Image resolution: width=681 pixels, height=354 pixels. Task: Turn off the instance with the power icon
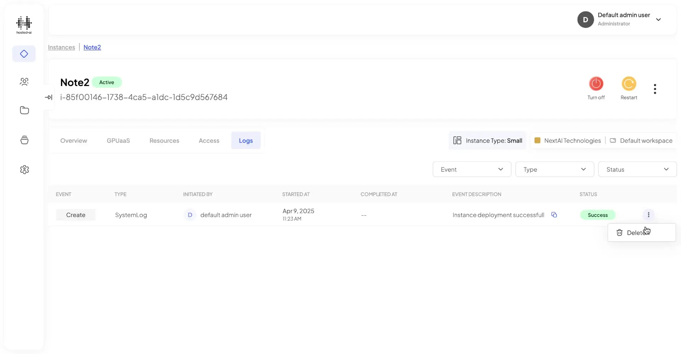tap(596, 84)
